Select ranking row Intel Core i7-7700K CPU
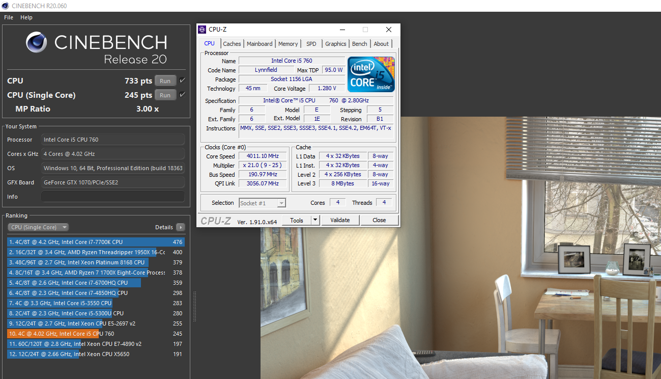 (x=96, y=242)
